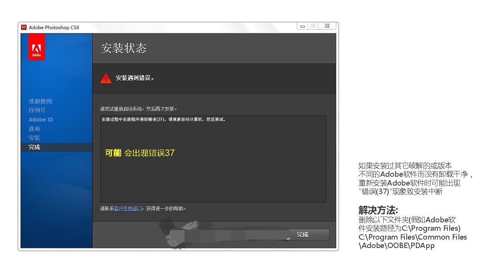This screenshot has height=276, width=492.
Task: Open the 客户支持部门 link
Action: (128, 209)
